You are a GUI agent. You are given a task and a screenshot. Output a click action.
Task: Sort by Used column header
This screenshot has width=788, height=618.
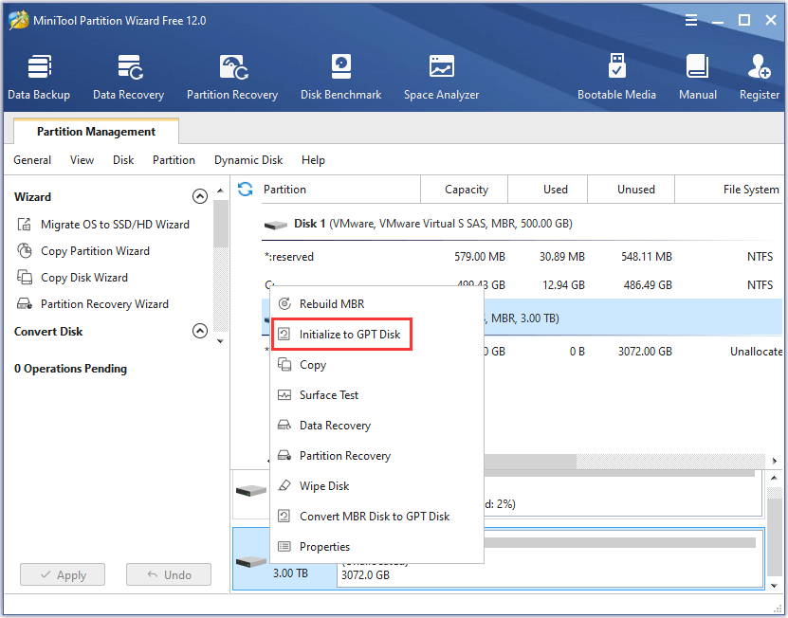coord(548,190)
